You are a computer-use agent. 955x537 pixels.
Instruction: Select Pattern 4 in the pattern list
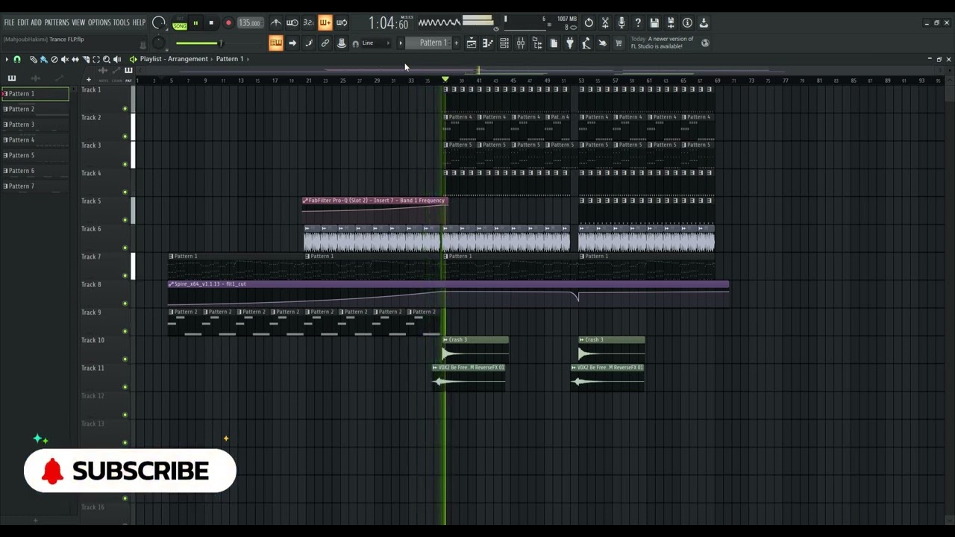[35, 139]
